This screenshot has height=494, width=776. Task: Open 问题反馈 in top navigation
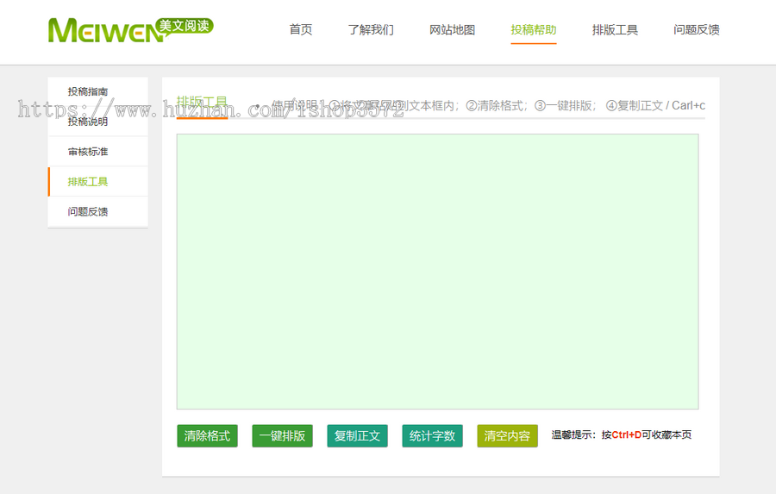697,29
